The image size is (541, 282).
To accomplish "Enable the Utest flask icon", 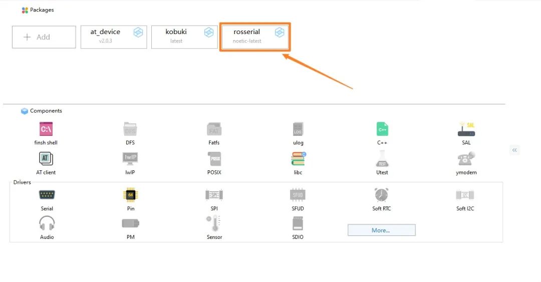I will (x=382, y=159).
